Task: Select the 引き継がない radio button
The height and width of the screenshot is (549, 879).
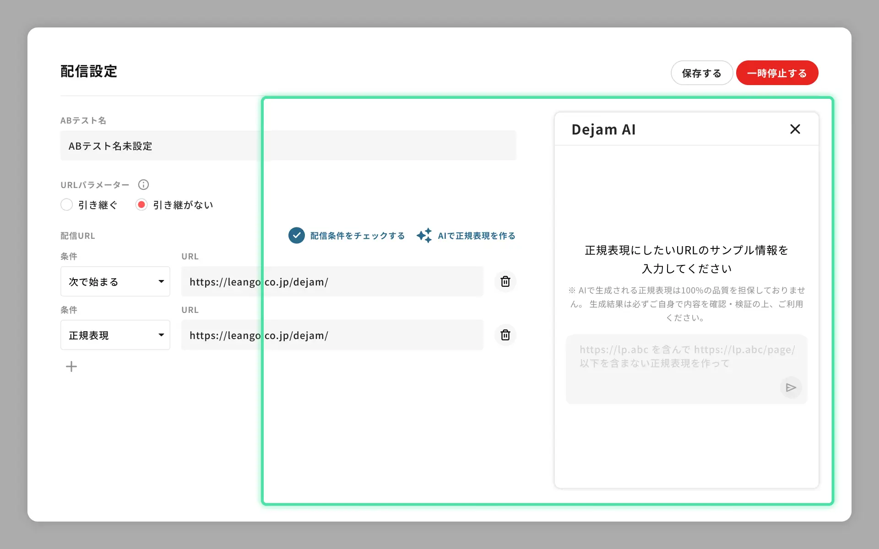Action: pyautogui.click(x=141, y=205)
